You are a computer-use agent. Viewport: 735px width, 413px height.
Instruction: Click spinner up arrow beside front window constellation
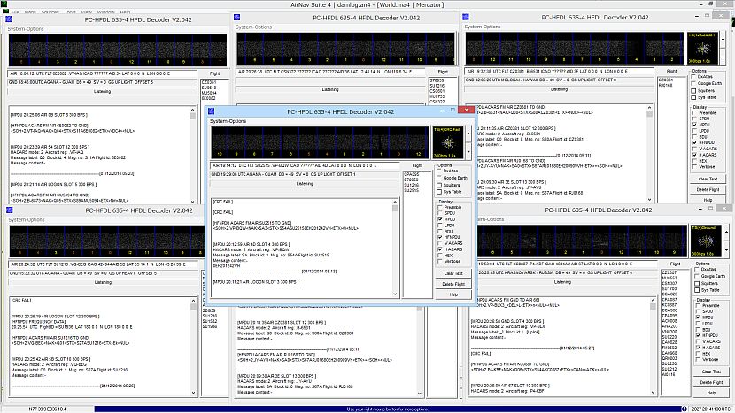[468, 134]
